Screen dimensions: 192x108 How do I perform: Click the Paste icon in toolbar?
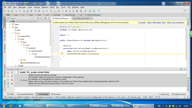pyautogui.click(x=31, y=11)
